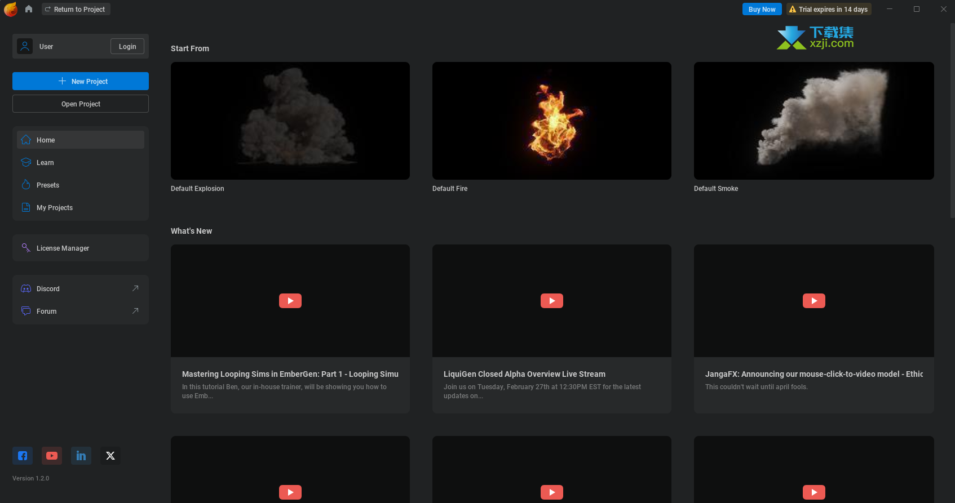Click the Default Smoke label

(x=716, y=189)
